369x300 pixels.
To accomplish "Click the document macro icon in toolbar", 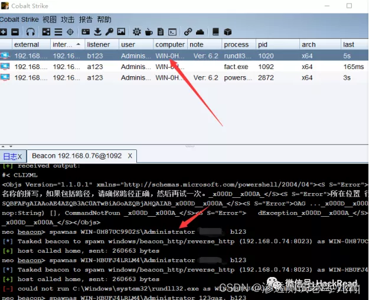I will click(x=161, y=31).
